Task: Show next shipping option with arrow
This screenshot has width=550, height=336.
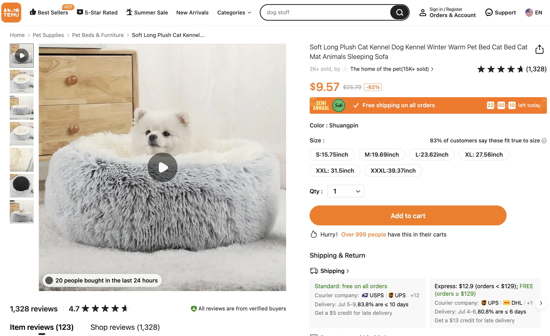Action: [541, 303]
